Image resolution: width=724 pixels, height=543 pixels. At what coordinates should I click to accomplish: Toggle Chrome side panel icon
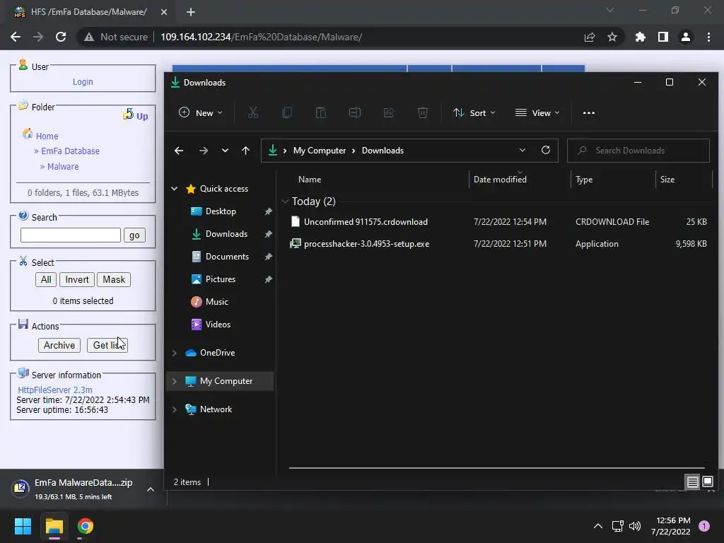click(663, 37)
